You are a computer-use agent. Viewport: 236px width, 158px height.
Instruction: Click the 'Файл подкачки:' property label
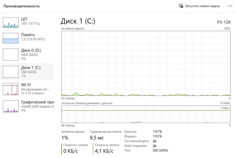[136, 146]
